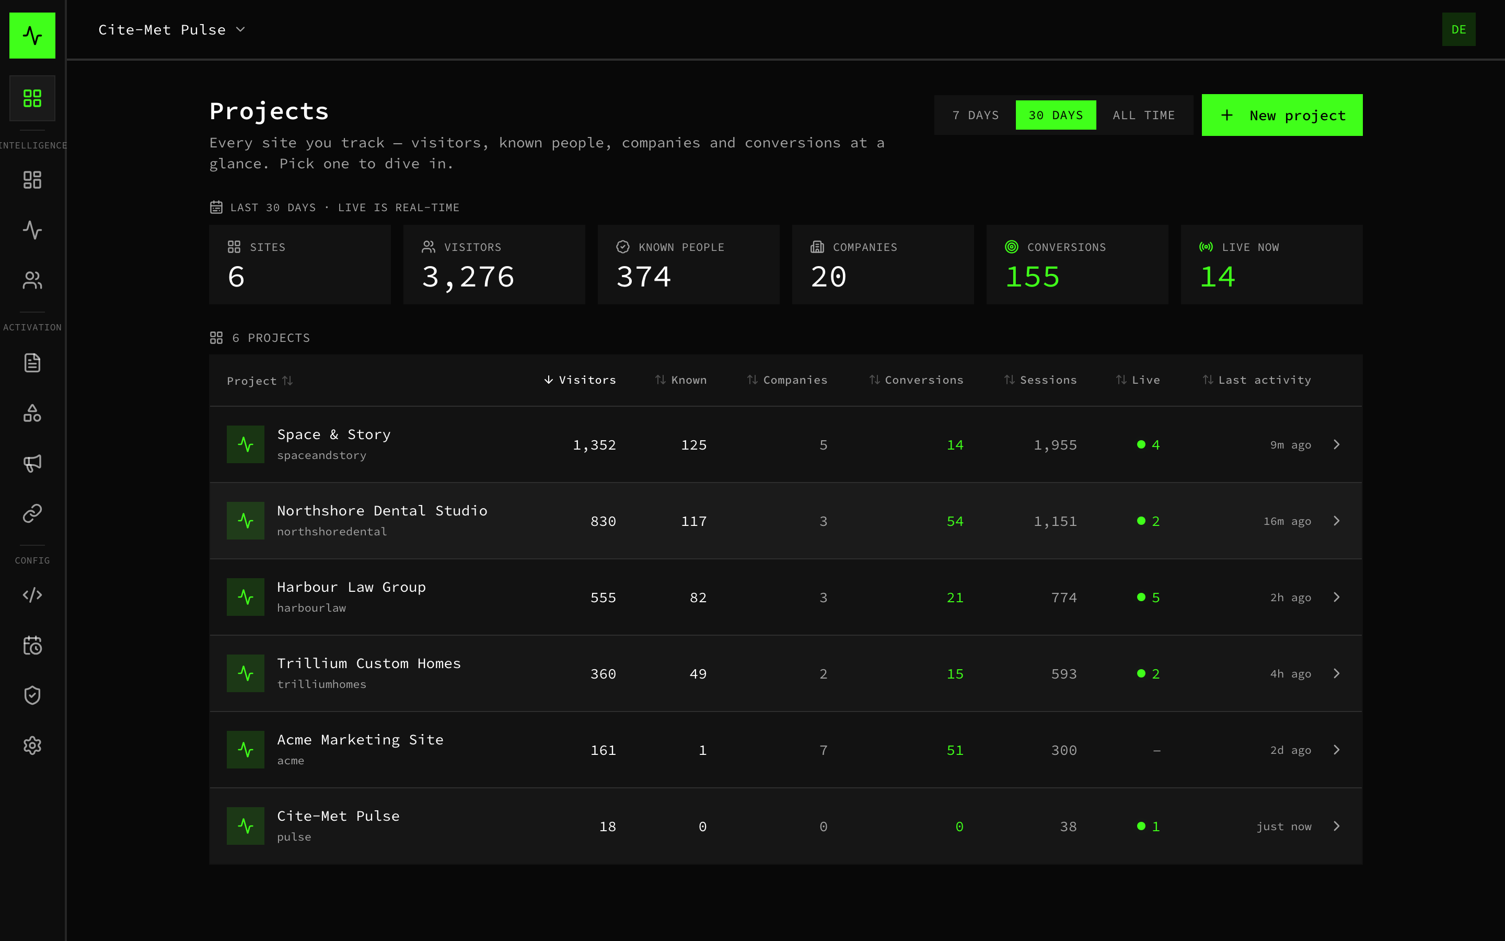Open Cite-Met Pulse row chevron
The width and height of the screenshot is (1505, 941).
pyautogui.click(x=1336, y=827)
